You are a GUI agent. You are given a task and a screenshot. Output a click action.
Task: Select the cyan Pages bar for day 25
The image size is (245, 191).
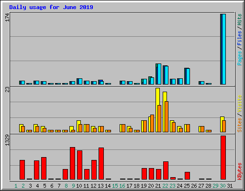(x=188, y=76)
